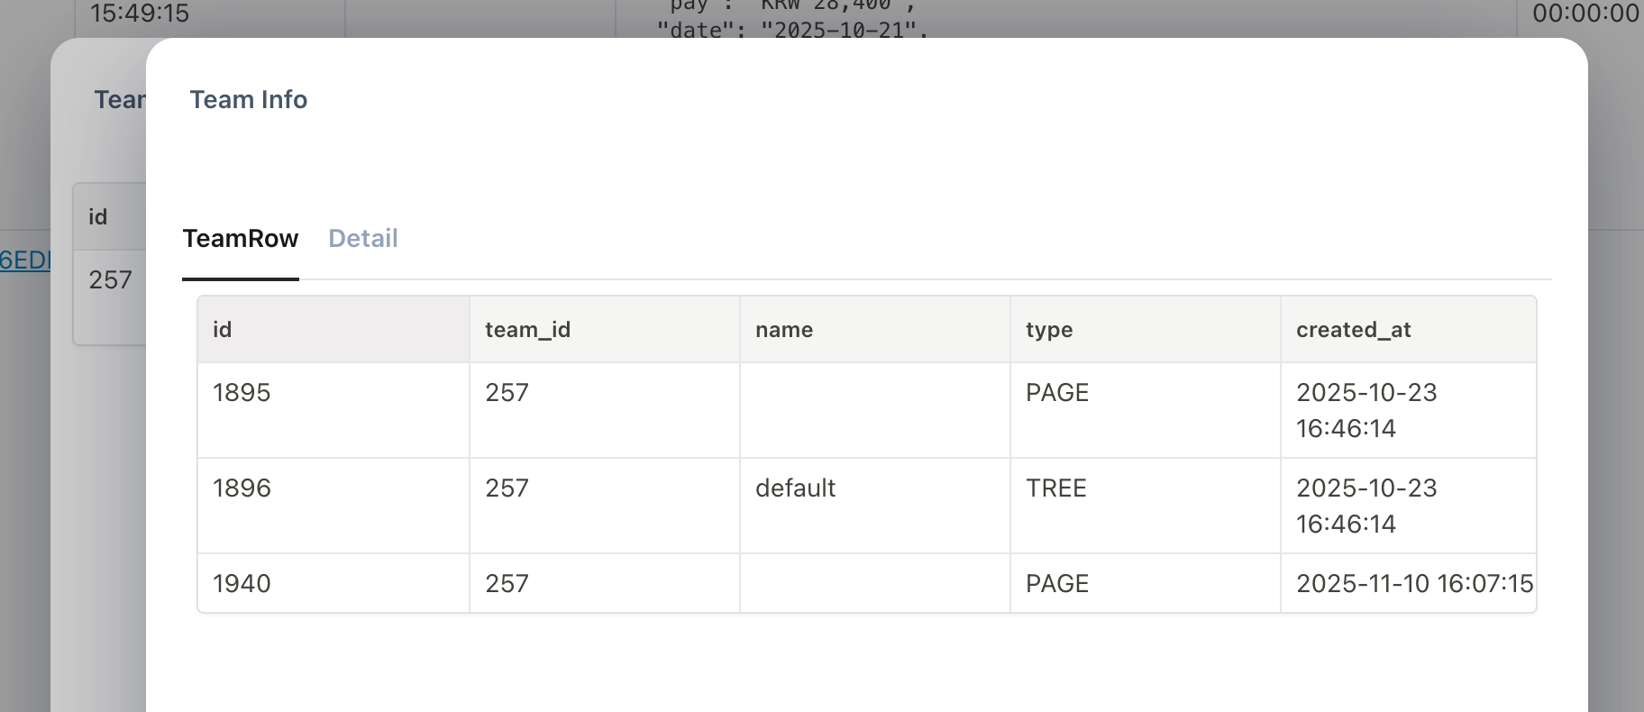This screenshot has width=1644, height=712.
Task: Click created_at cell of row 1895
Action: [1408, 410]
